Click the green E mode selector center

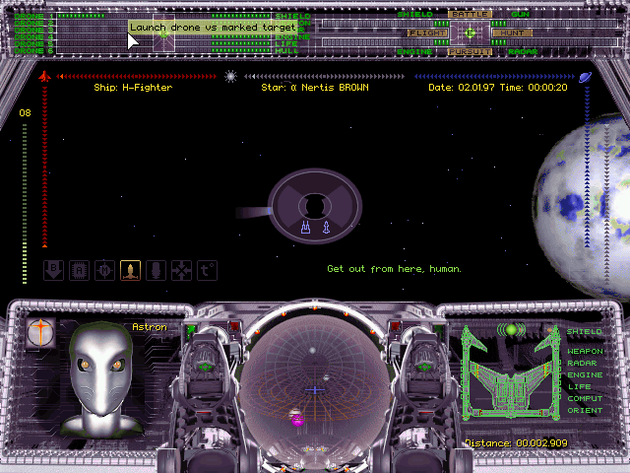(x=470, y=33)
